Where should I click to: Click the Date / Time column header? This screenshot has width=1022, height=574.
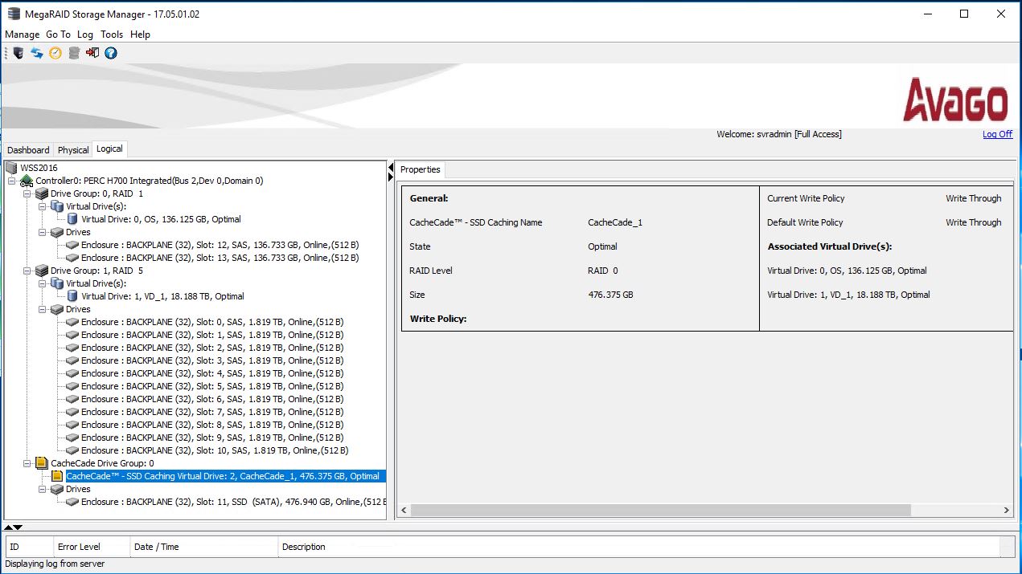pyautogui.click(x=203, y=547)
